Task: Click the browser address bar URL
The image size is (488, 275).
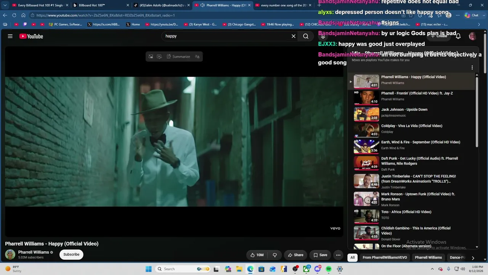Action: [x=105, y=15]
